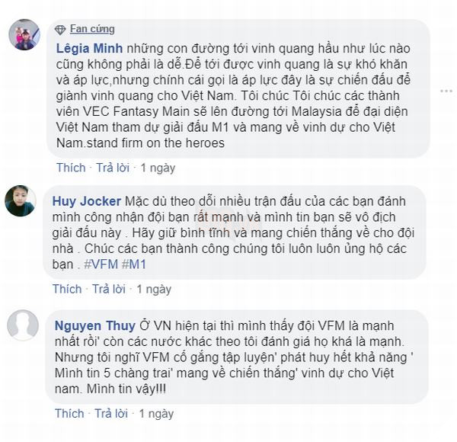Like Légia Minh's comment with Thích

coord(71,166)
